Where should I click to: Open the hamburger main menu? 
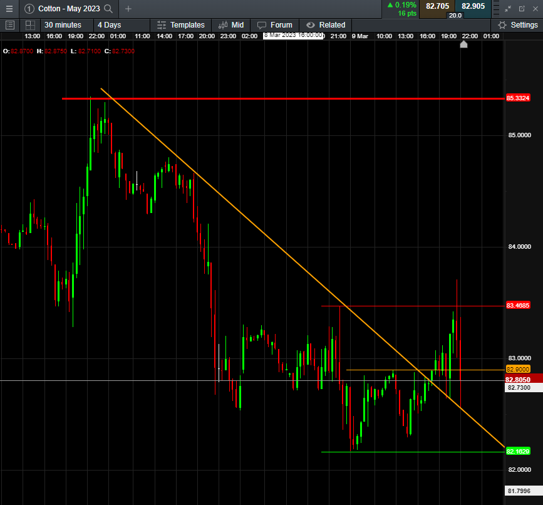pos(9,9)
